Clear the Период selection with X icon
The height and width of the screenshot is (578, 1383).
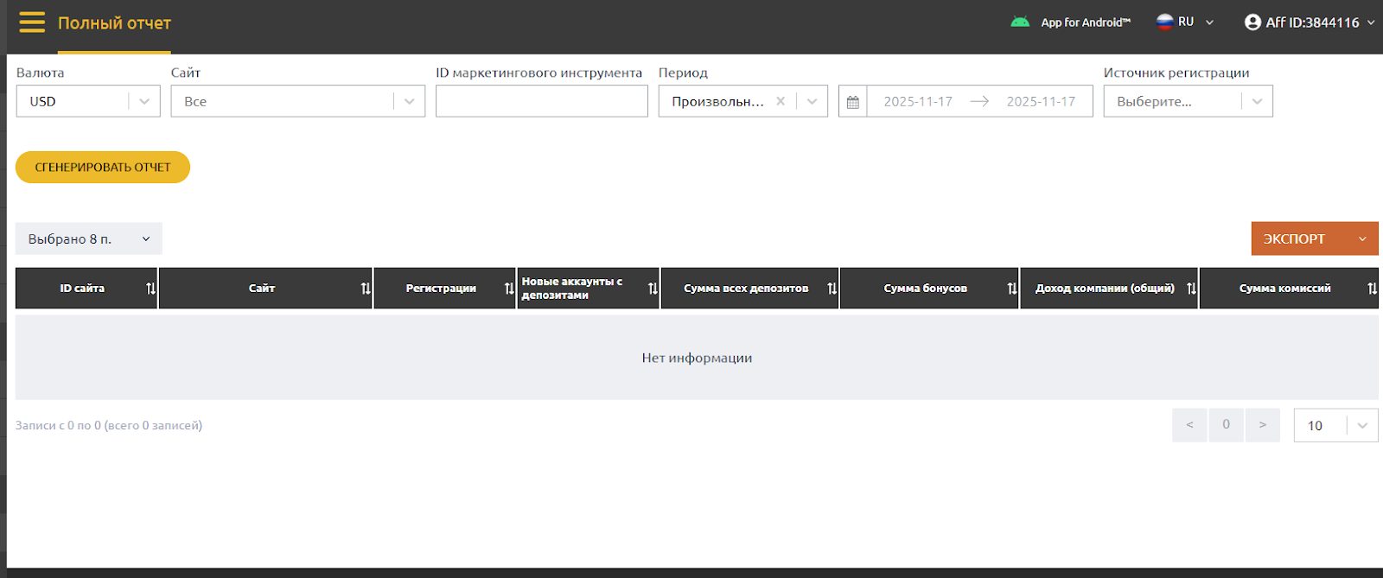(x=781, y=101)
